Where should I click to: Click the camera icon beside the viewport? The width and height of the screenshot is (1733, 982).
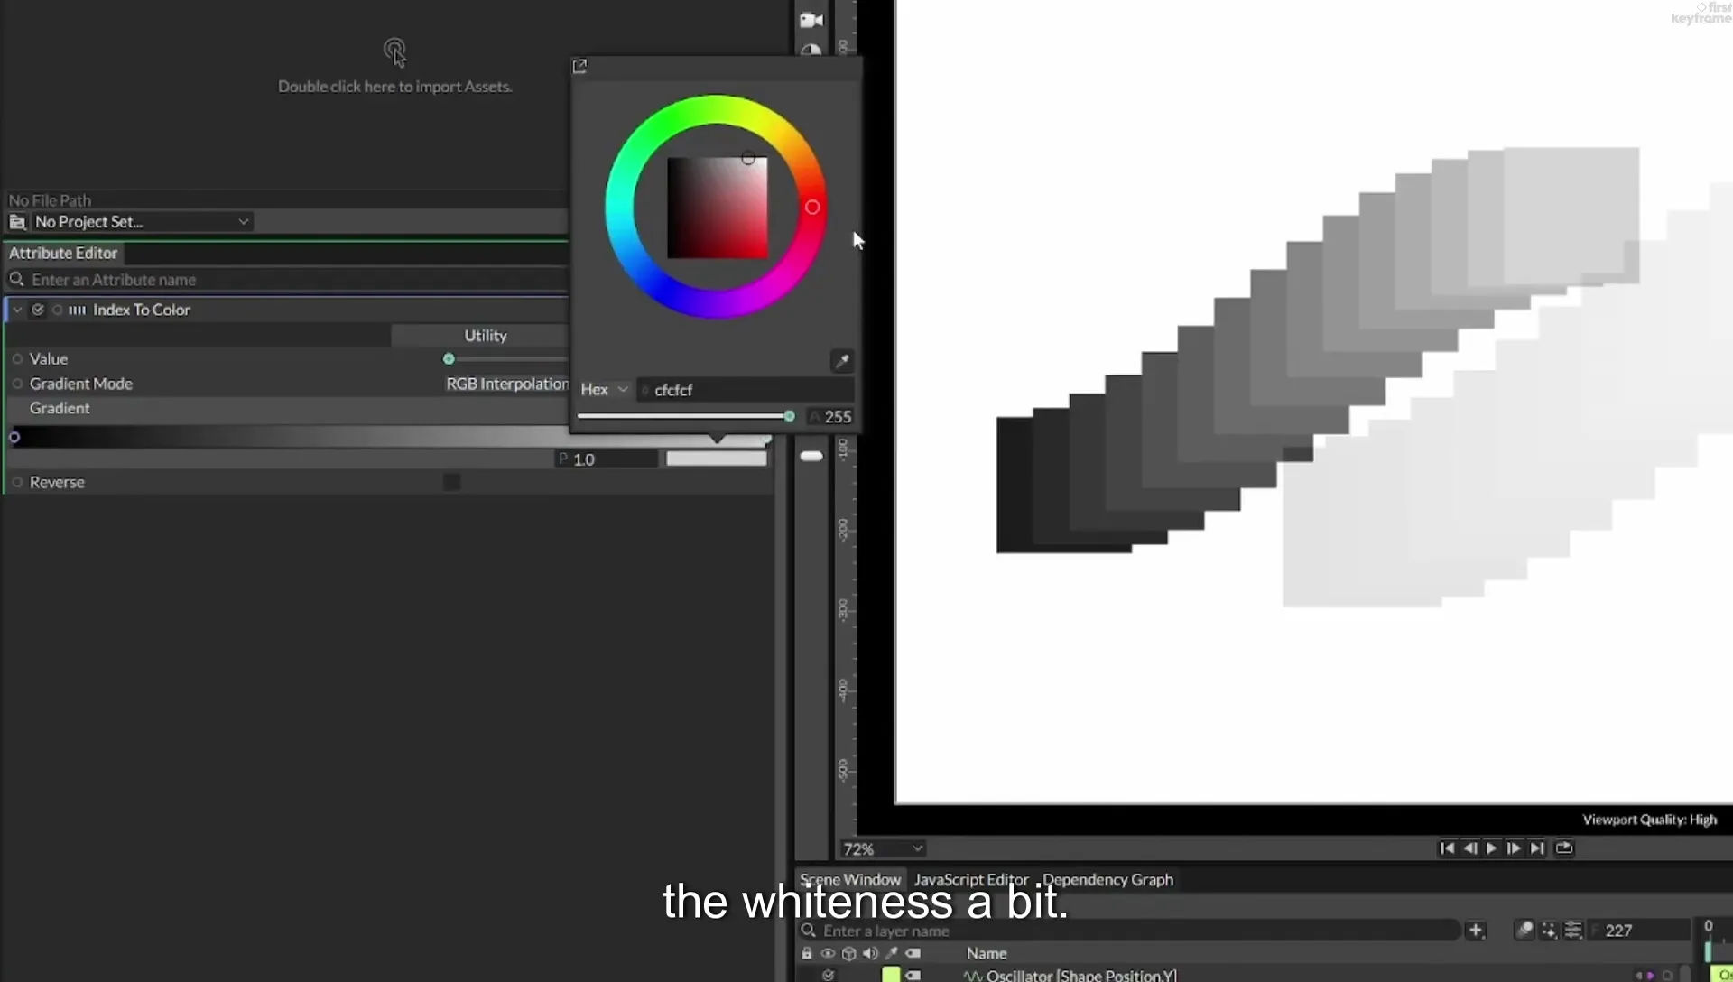point(811,20)
